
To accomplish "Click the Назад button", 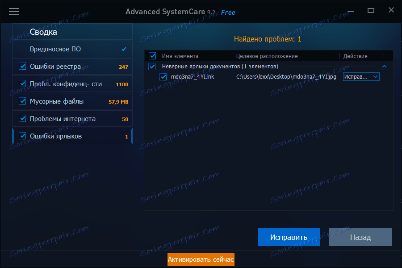I will [x=360, y=237].
